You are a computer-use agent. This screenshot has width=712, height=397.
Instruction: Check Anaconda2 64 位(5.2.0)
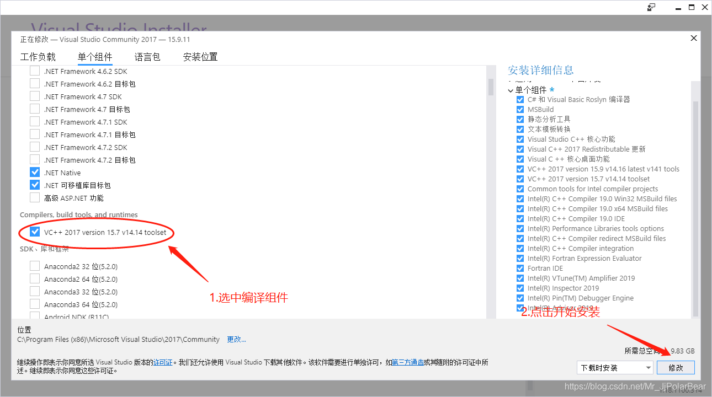[x=35, y=279]
